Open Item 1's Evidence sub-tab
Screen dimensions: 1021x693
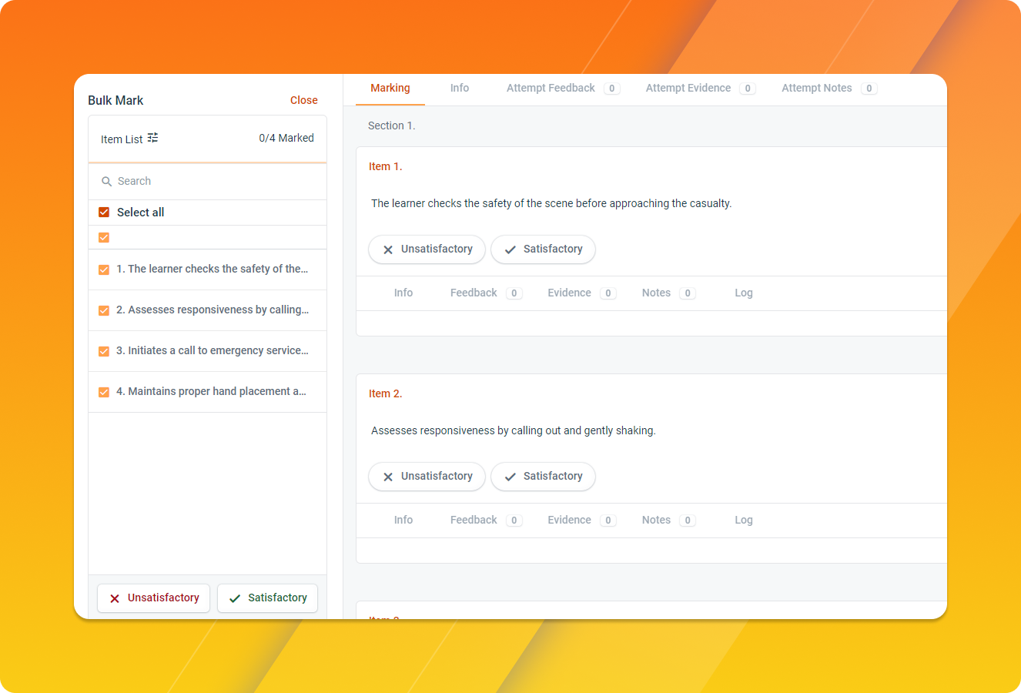pos(581,293)
